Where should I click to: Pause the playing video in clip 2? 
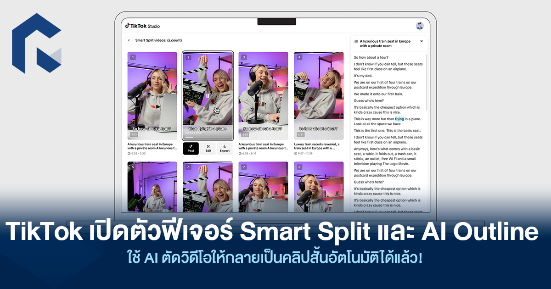pyautogui.click(x=208, y=96)
